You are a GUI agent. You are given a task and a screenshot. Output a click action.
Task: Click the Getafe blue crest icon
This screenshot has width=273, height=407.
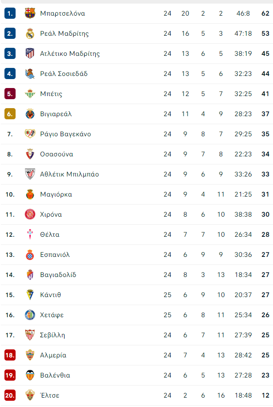coord(30,315)
